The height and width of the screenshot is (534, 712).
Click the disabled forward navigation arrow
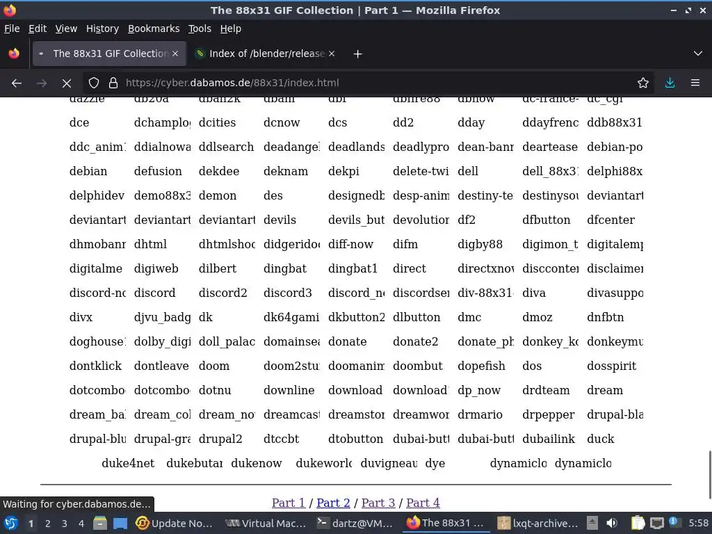pos(42,83)
